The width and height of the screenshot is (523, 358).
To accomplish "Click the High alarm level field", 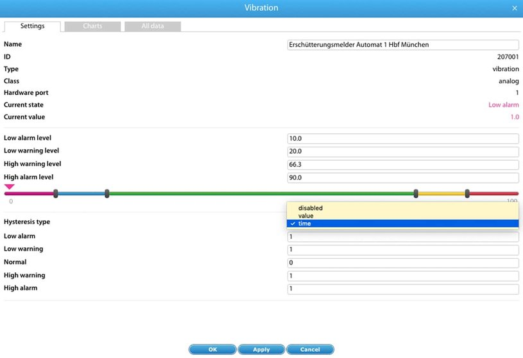I will click(x=403, y=178).
